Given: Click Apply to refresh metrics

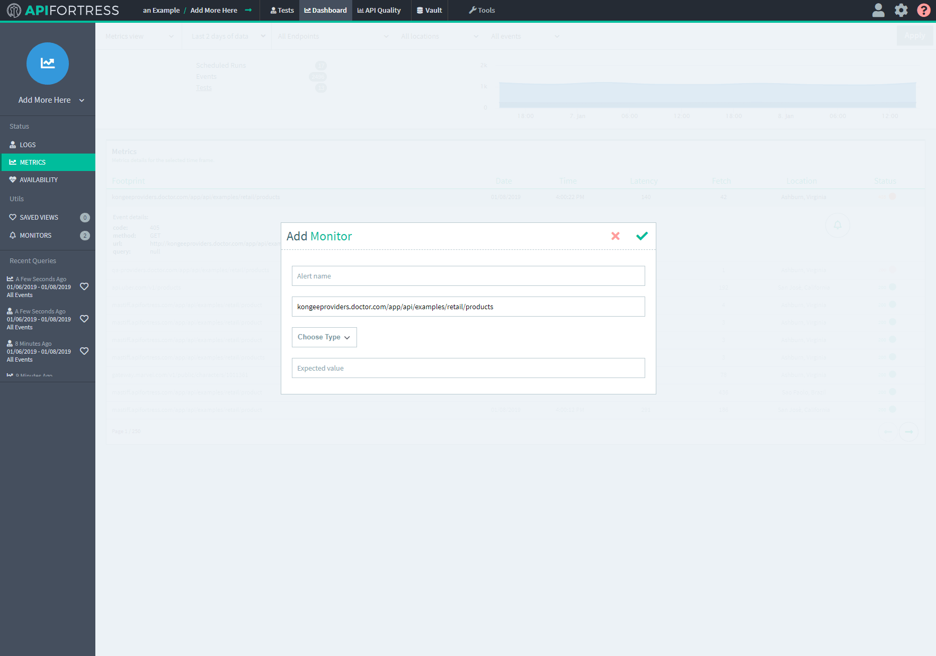Looking at the screenshot, I should coord(914,35).
